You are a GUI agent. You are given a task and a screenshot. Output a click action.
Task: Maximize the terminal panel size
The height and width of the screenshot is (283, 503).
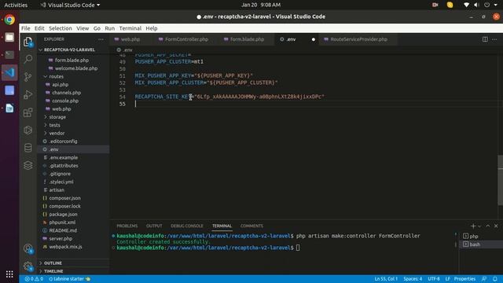click(x=488, y=226)
